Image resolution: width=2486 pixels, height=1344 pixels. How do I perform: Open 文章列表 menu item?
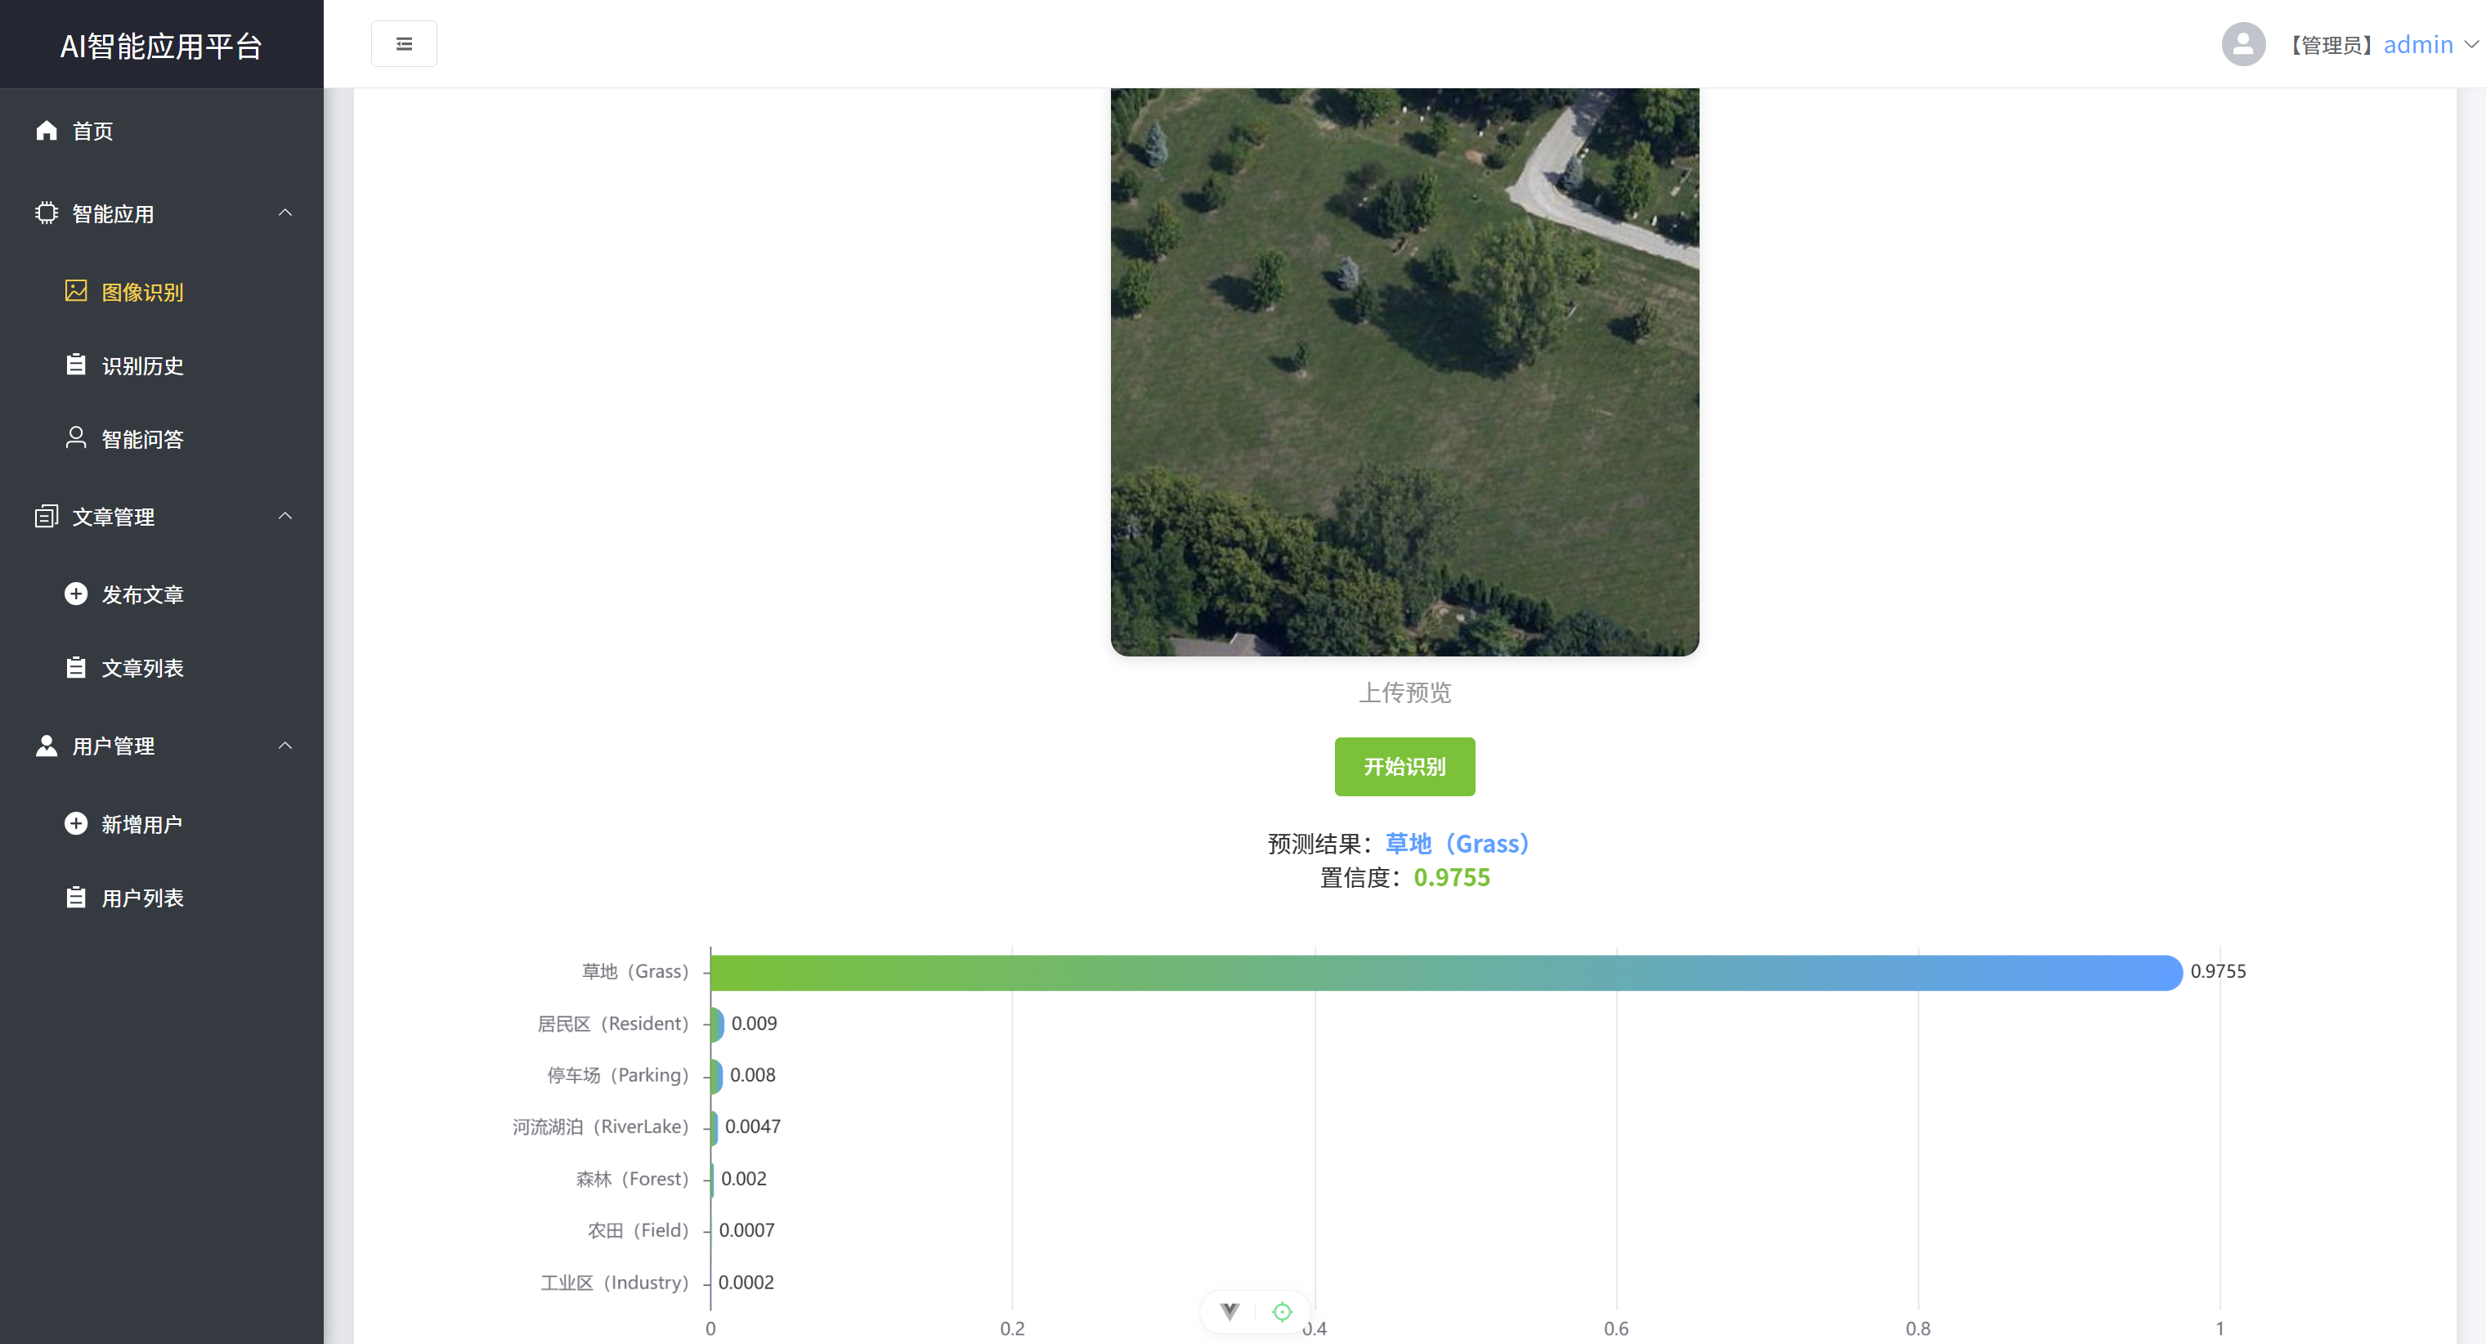[142, 668]
